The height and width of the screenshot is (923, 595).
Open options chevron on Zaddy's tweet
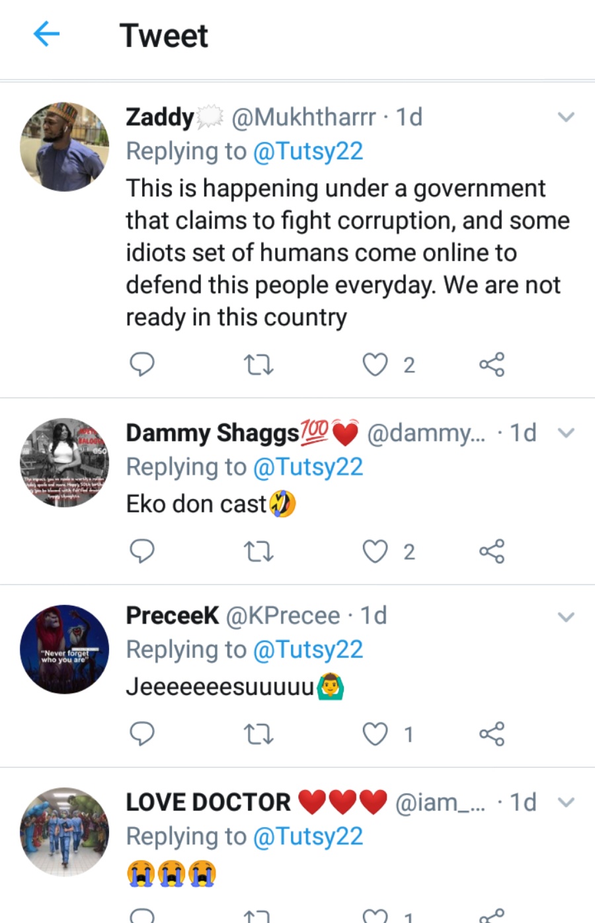click(x=566, y=118)
